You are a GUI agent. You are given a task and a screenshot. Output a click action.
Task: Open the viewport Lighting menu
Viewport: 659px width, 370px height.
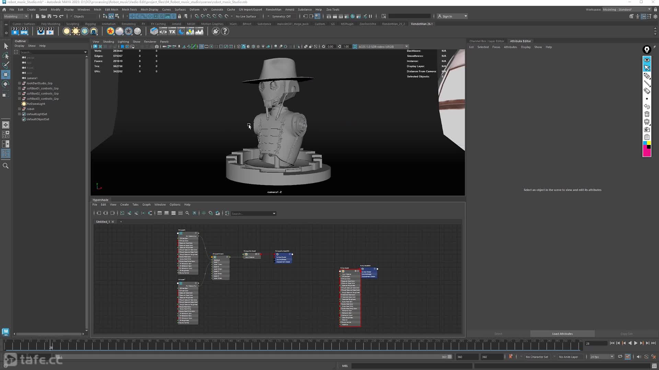click(123, 42)
